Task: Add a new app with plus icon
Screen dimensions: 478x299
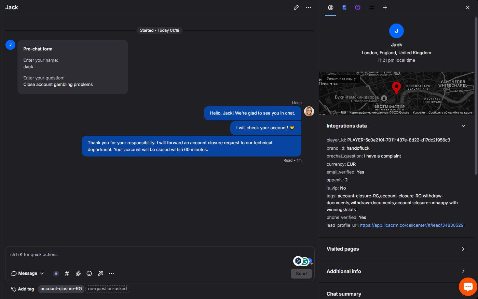Action: coord(385,8)
